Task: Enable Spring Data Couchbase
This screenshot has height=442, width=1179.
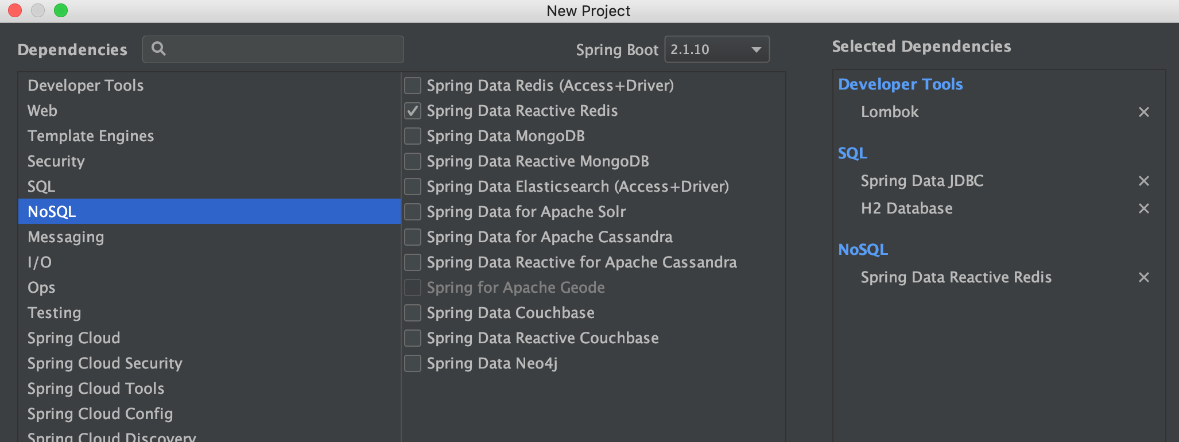Action: click(x=412, y=312)
